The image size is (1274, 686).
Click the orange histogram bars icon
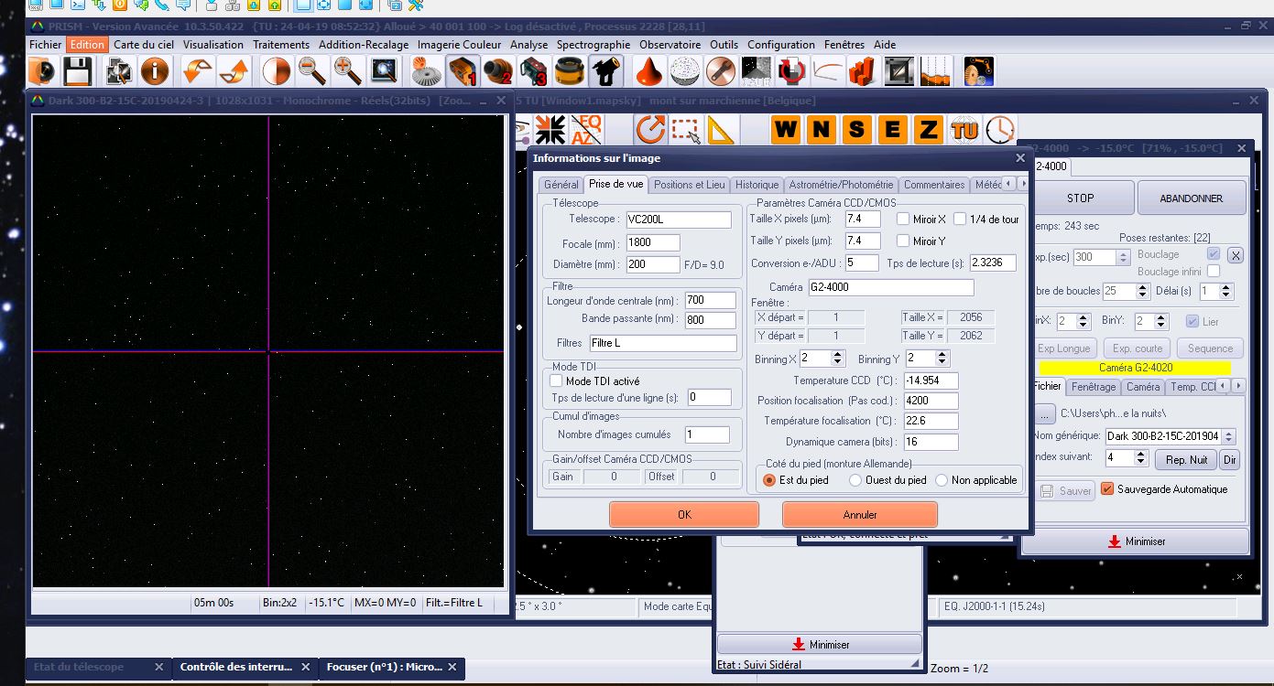(861, 71)
